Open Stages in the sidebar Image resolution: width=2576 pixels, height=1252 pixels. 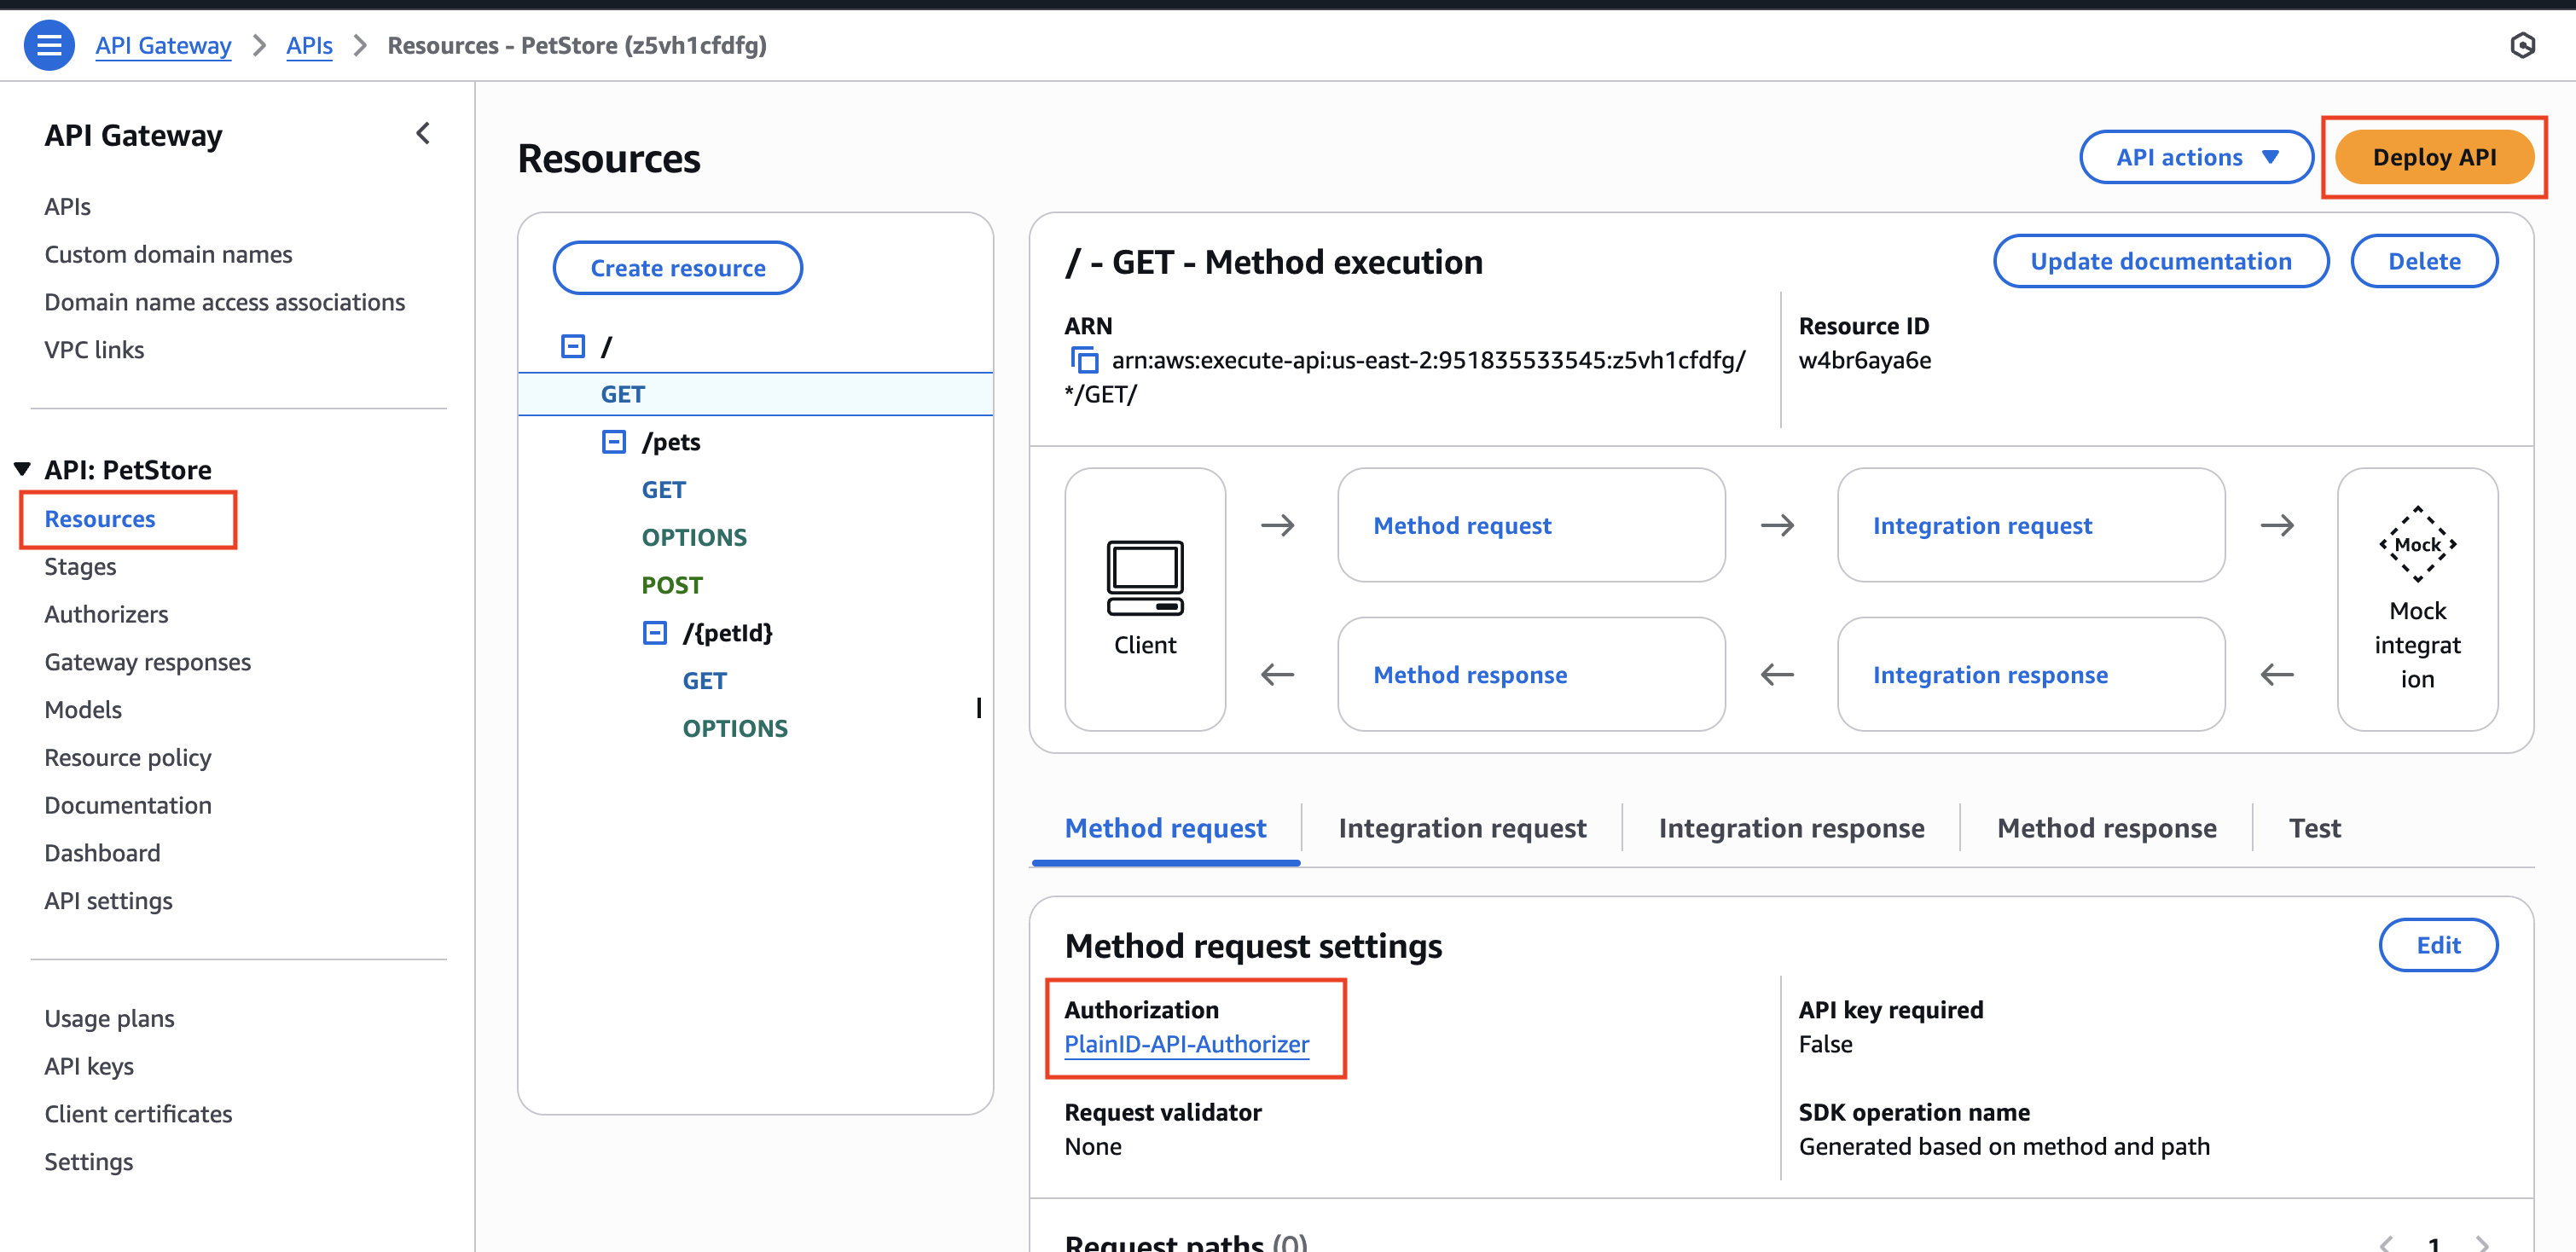80,567
